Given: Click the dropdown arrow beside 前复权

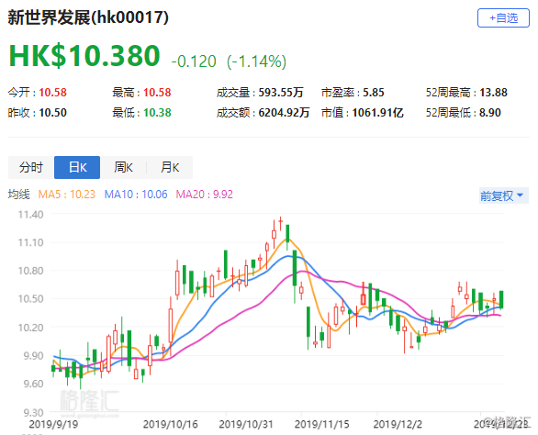Looking at the screenshot, I should pos(520,195).
